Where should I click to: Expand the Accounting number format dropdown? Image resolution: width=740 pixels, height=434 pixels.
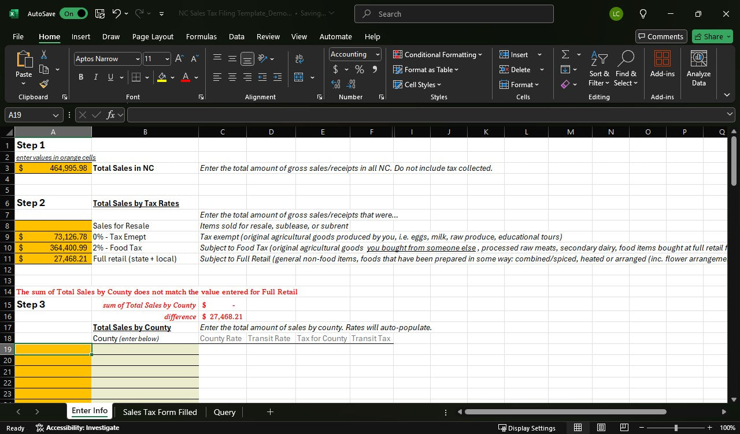click(x=378, y=54)
